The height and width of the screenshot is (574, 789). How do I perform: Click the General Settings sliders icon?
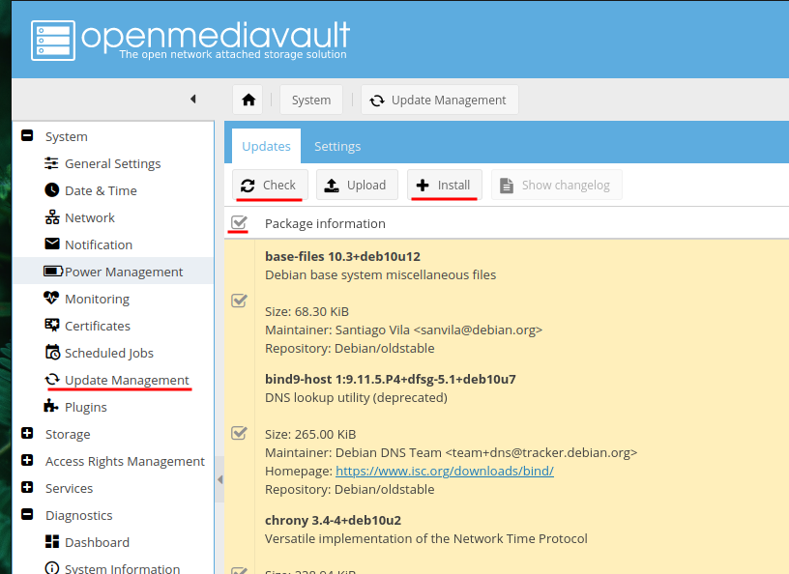51,163
